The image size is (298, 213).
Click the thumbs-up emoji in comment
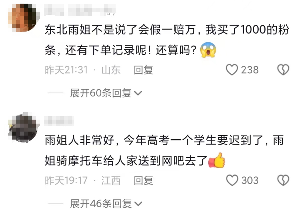click(x=217, y=160)
